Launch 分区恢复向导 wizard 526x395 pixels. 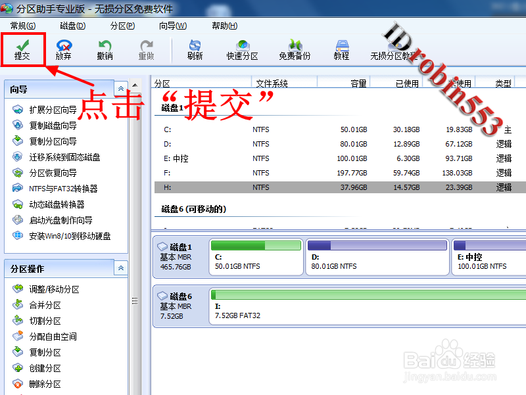pyautogui.click(x=45, y=173)
